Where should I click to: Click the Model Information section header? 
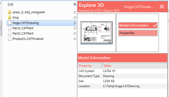click(x=122, y=58)
